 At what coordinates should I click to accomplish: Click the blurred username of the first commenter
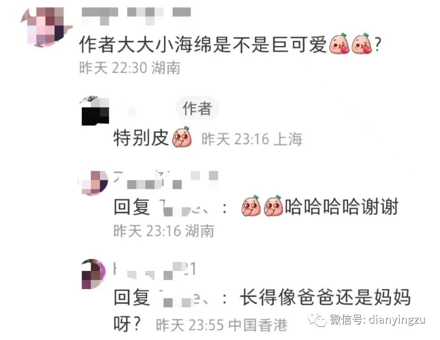136,15
